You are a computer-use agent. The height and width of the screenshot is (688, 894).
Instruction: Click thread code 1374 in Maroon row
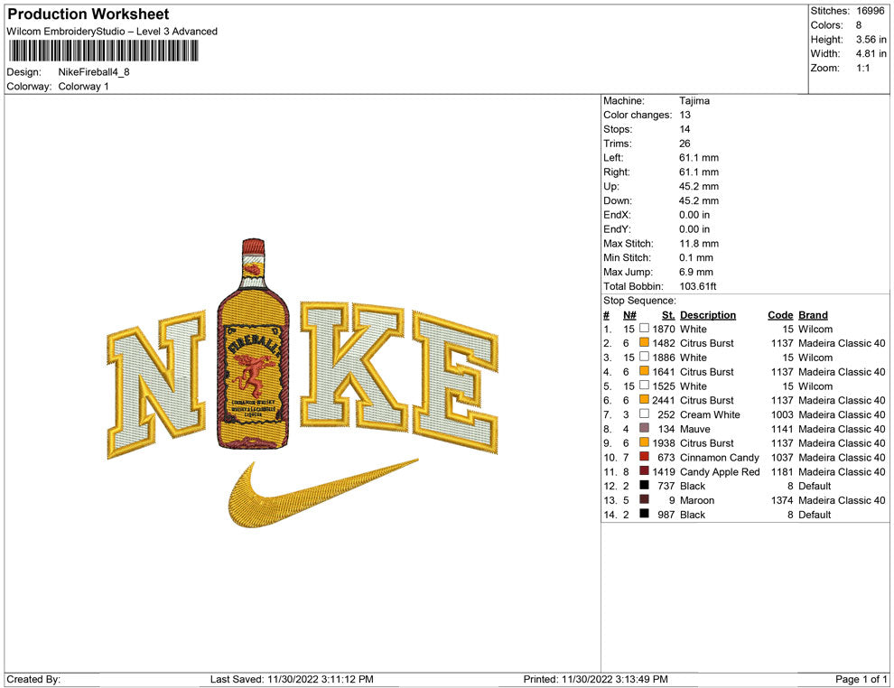[782, 500]
